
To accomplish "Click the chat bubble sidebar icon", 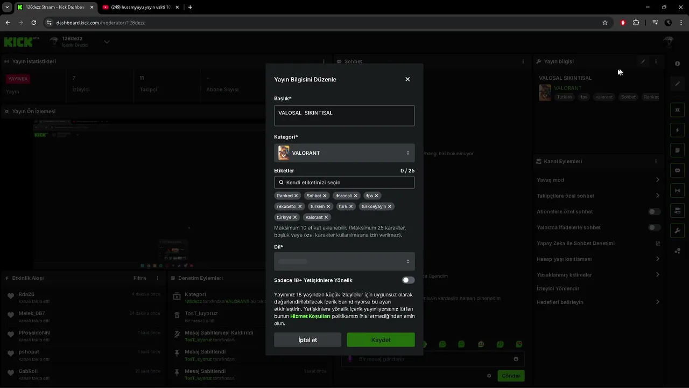I will 677,170.
